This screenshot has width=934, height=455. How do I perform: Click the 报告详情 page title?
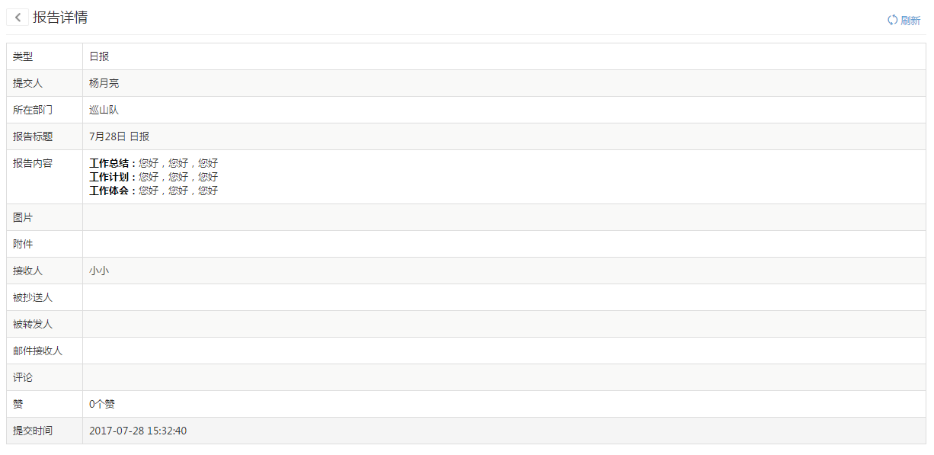coord(60,18)
